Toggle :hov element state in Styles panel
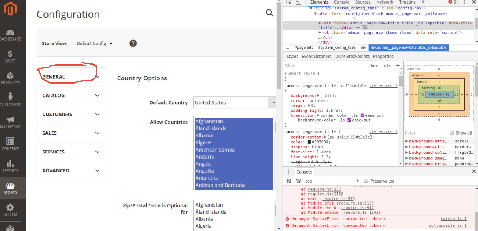Screen dimensions: 478x231 click(x=373, y=65)
